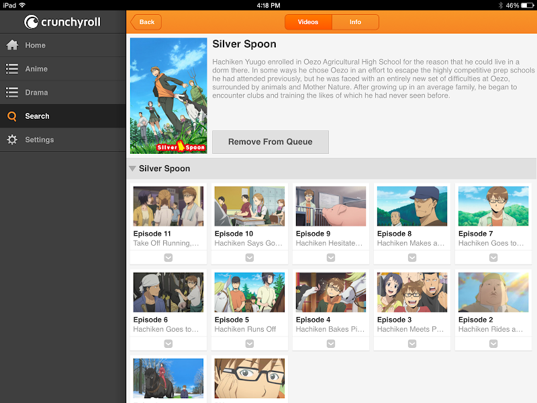Click the Home house icon

pos(12,45)
